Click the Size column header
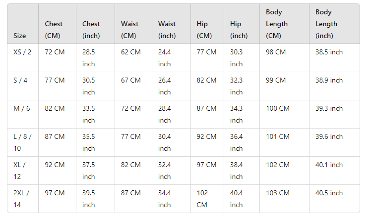Viewport: 372px width, 220px height. coord(20,36)
